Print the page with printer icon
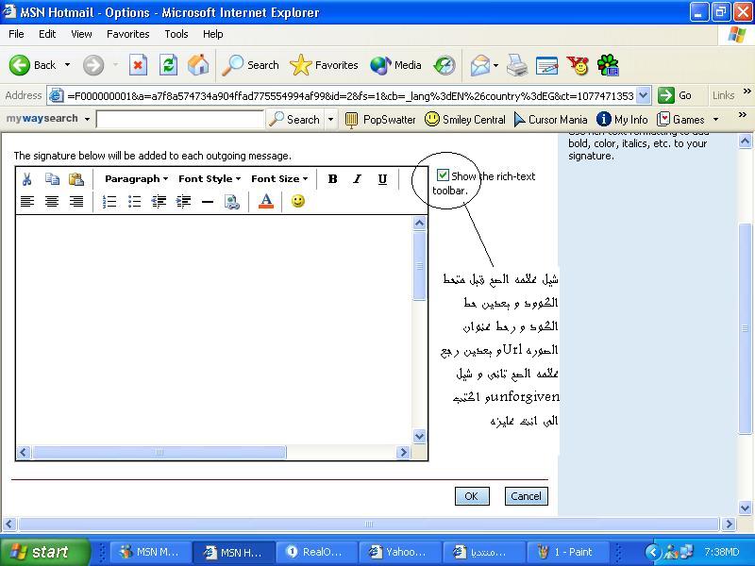Screen dimensions: 755x566 coord(517,65)
